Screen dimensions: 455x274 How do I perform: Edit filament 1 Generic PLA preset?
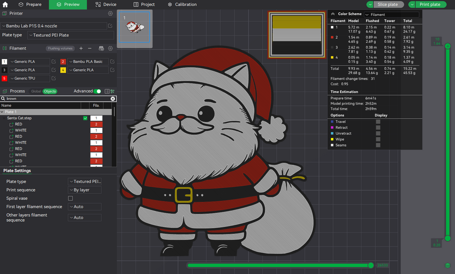(54, 61)
